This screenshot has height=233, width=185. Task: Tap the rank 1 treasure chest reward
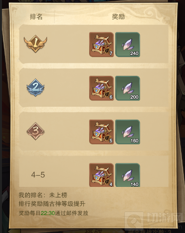[x=101, y=45]
